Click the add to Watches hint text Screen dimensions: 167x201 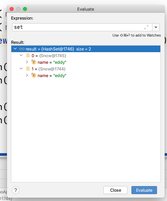click(137, 35)
